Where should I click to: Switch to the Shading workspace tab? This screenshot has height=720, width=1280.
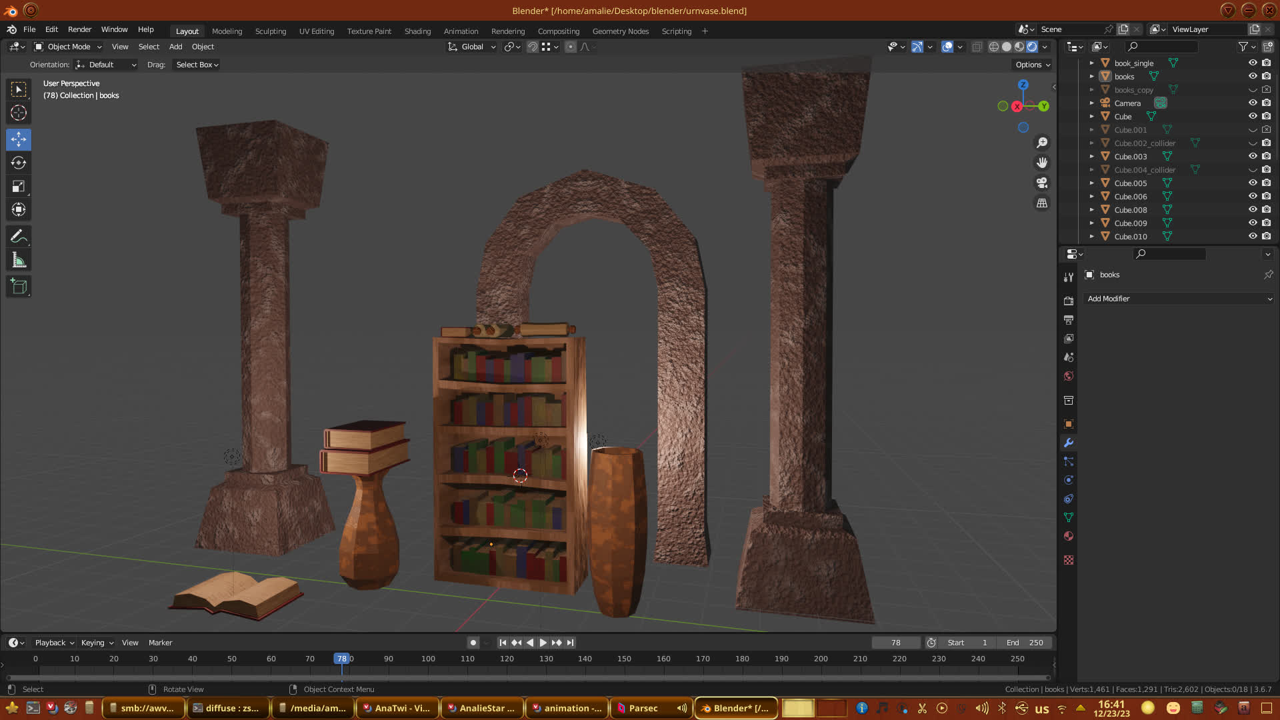coord(417,31)
